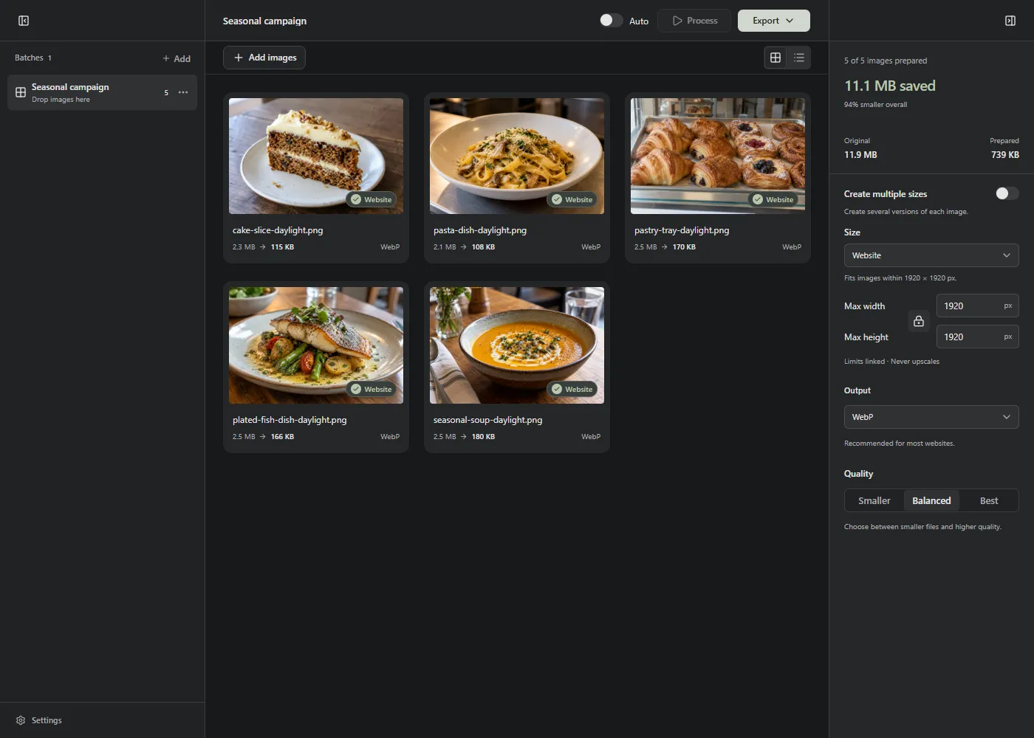This screenshot has width=1034, height=738.
Task: Click the plated-fish-dish-daylight.png filename
Action: pyautogui.click(x=290, y=420)
